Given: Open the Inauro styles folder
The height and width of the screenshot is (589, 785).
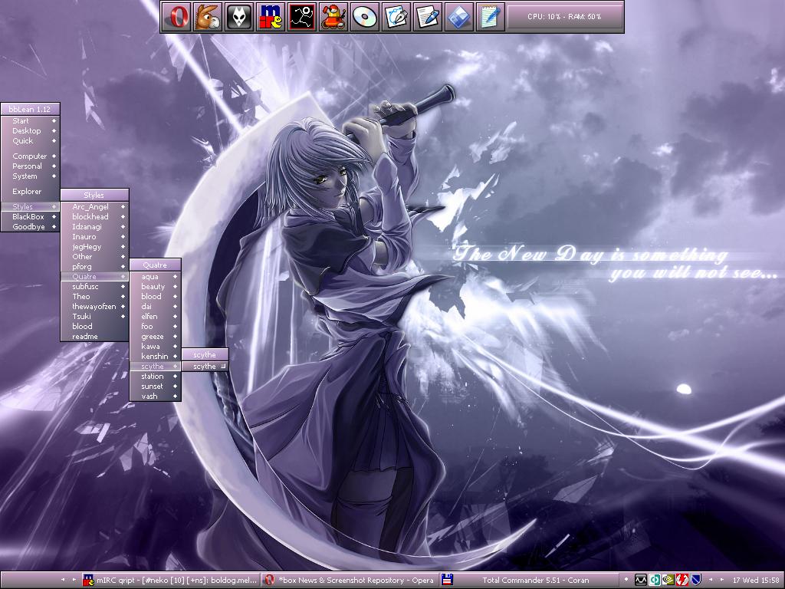Looking at the screenshot, I should [94, 237].
